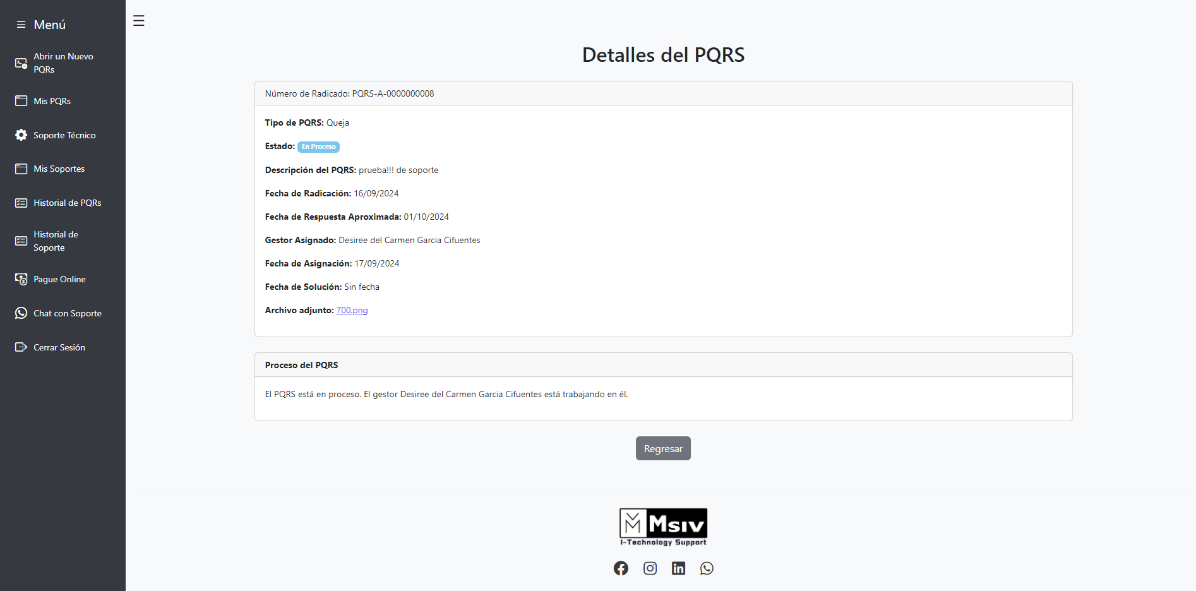Click the Pague Online sidebar icon

click(x=21, y=279)
